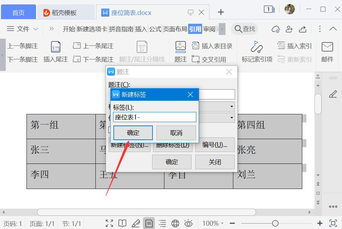342x229 pixels.
Task: Close the 题注 dialog with X
Action: click(x=229, y=72)
